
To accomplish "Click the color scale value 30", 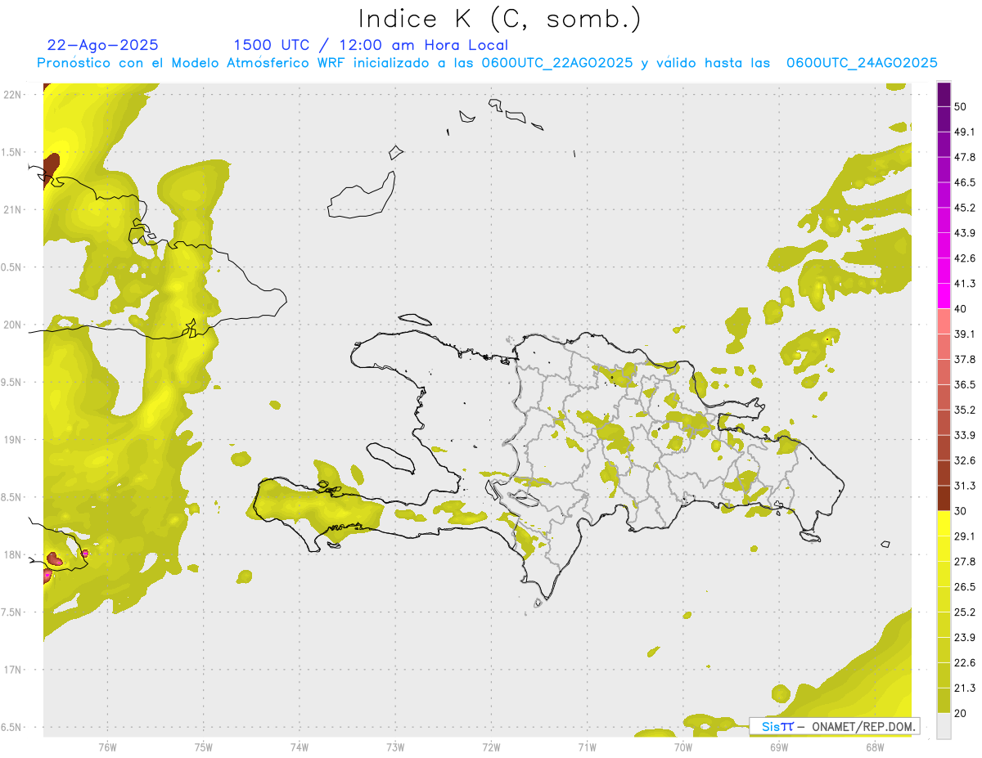I will click(962, 511).
